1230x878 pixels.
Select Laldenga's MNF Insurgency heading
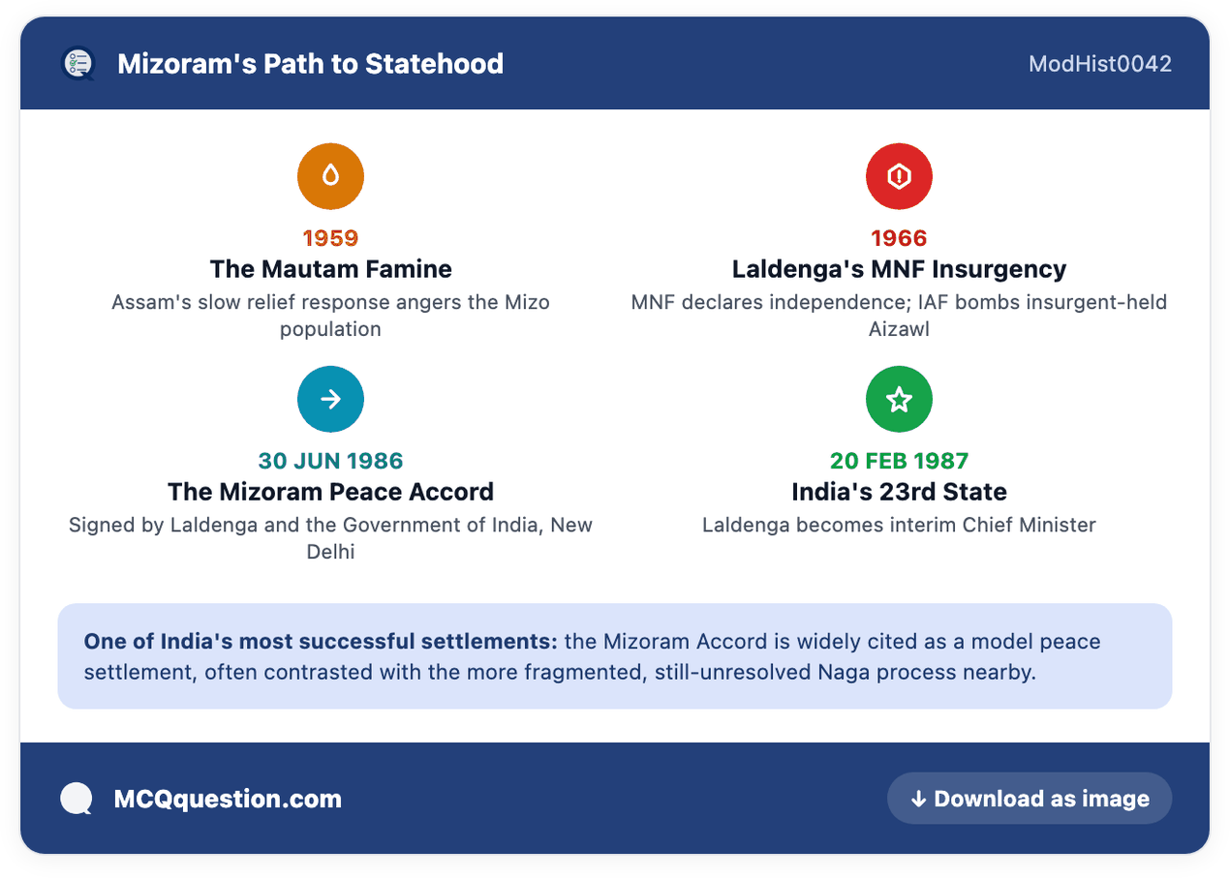(x=899, y=269)
